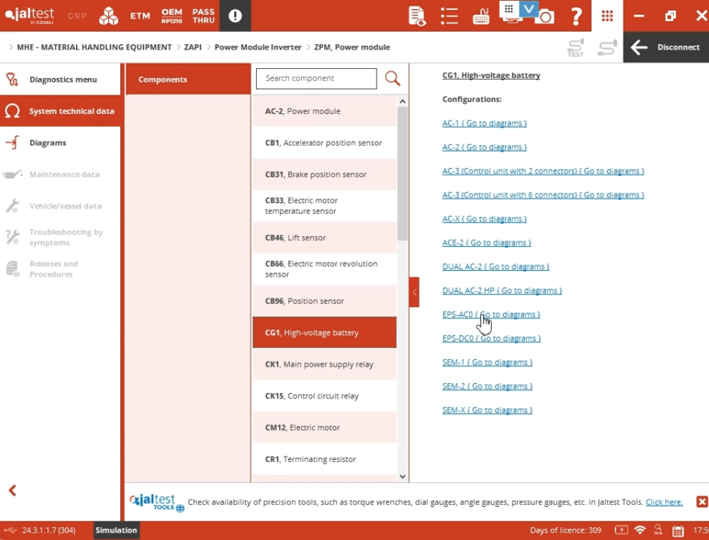Open SEM-1 Go to diagrams link
This screenshot has height=540, width=709.
click(487, 362)
